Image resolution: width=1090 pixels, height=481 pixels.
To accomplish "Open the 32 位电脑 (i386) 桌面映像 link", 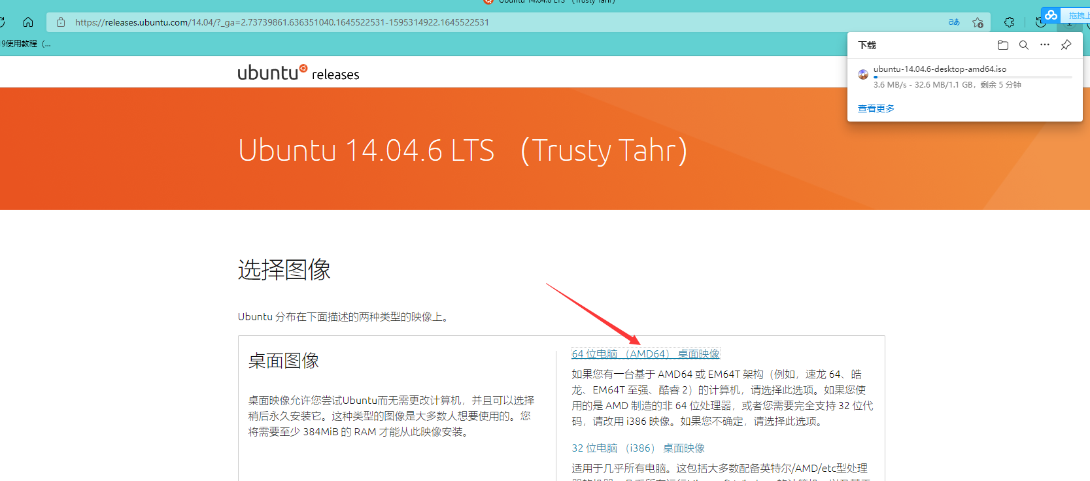I will (638, 448).
